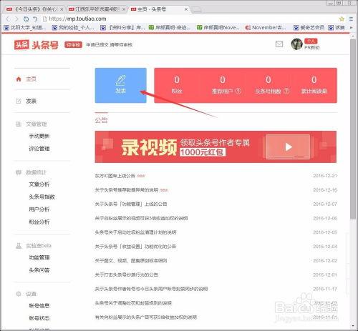Open the browser hamburger menu
The height and width of the screenshot is (331, 358).
click(351, 19)
